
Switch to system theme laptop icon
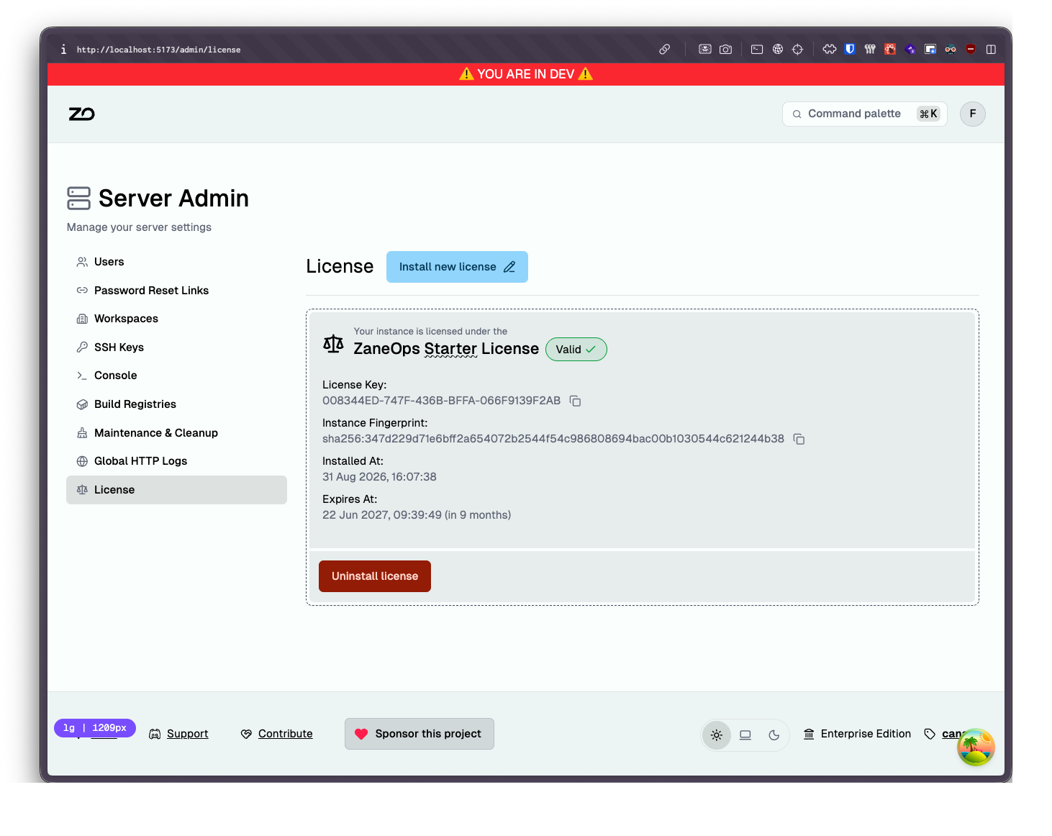pyautogui.click(x=745, y=735)
